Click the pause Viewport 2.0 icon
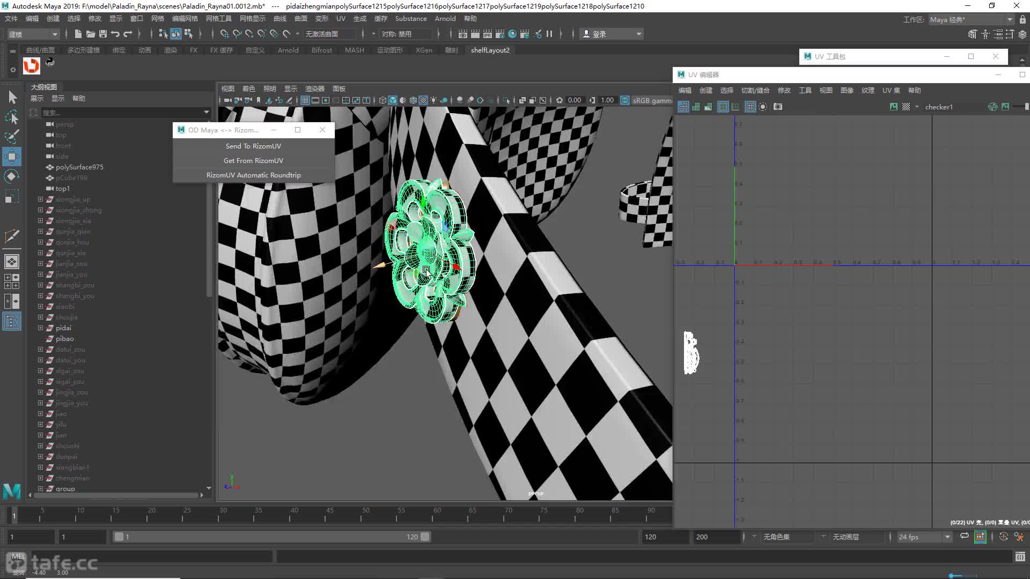This screenshot has height=579, width=1030. tap(549, 34)
